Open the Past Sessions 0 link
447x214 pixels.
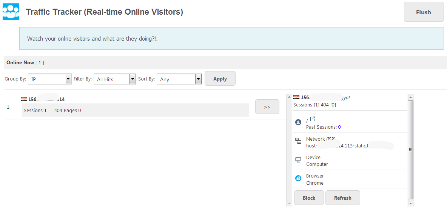339,127
